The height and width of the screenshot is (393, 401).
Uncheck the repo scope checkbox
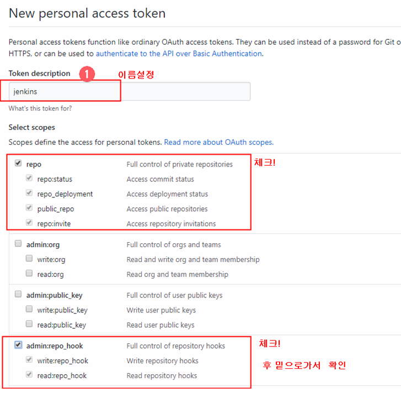coord(18,163)
